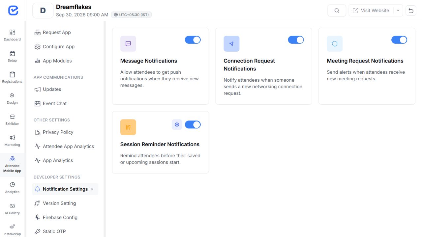
Task: Select Notification Settings menu item
Action: click(x=65, y=189)
